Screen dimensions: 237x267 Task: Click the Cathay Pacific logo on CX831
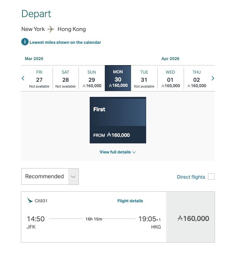[30, 200]
